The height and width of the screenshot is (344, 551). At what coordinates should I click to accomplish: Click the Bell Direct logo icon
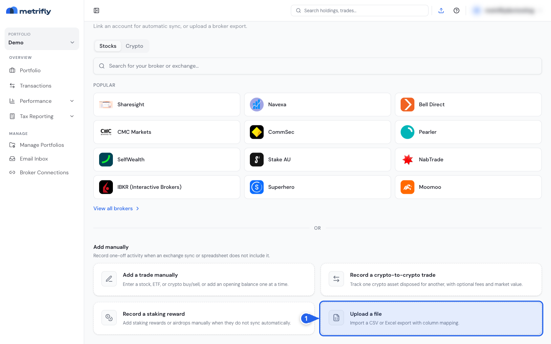click(x=408, y=104)
